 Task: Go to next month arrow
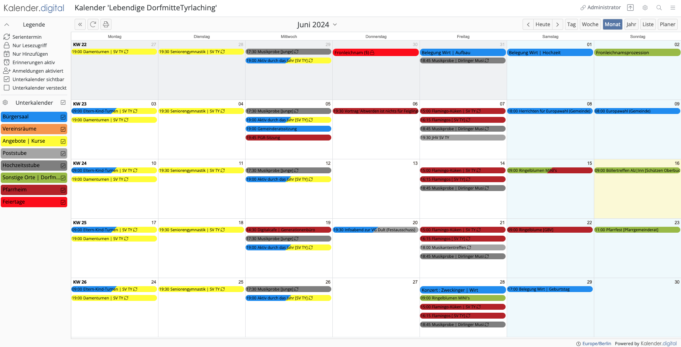pos(558,24)
